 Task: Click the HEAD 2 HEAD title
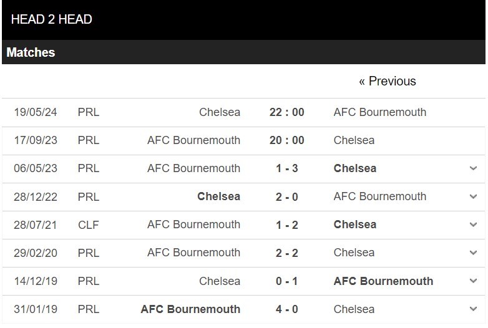pyautogui.click(x=52, y=19)
